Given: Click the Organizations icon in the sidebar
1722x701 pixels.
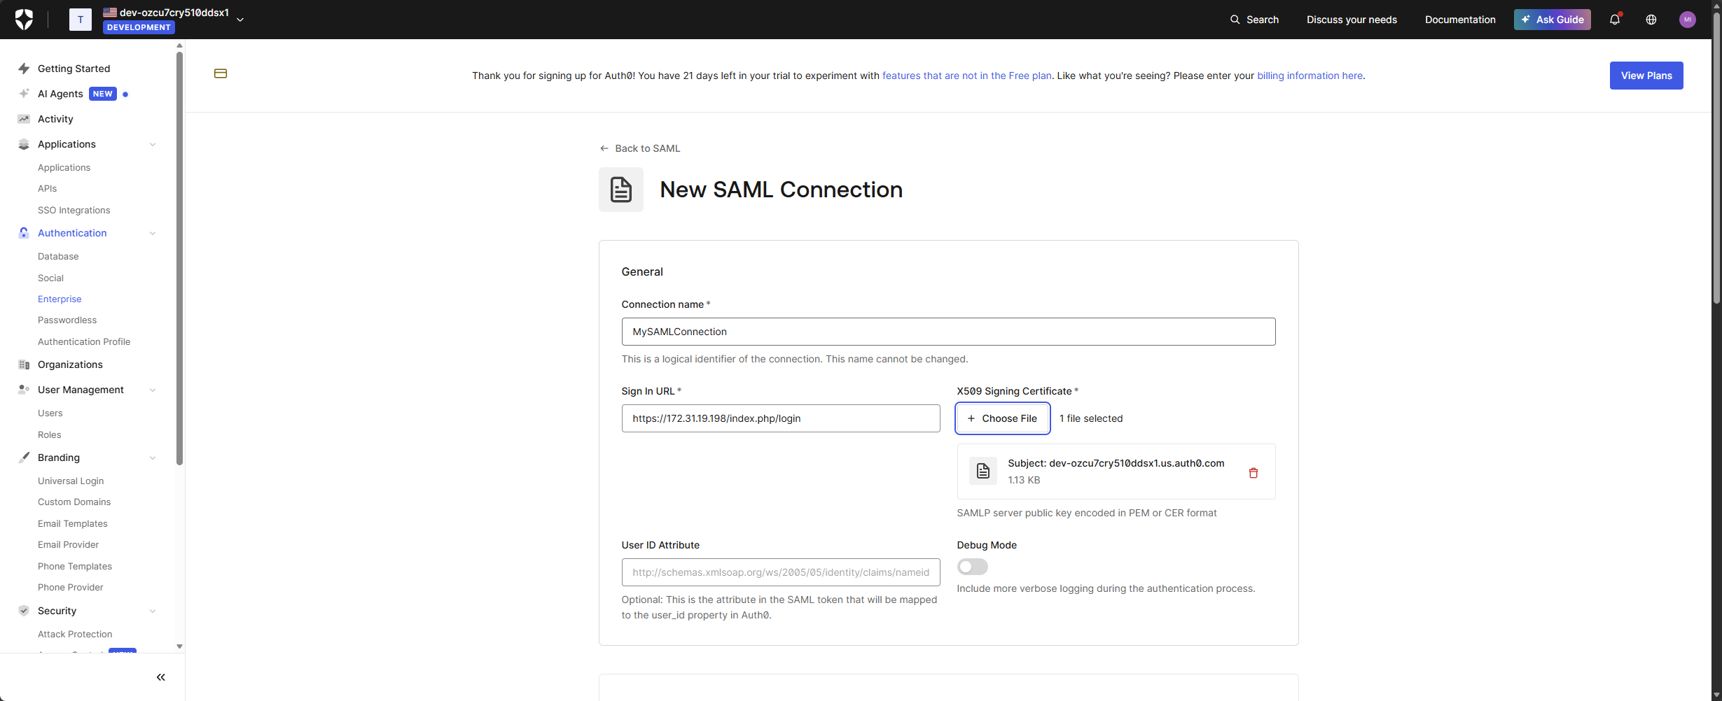Looking at the screenshot, I should [x=24, y=364].
